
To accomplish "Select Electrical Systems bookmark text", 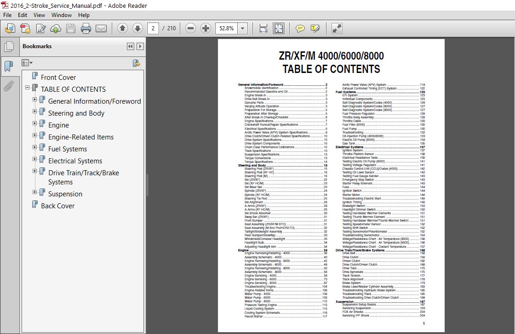I will click(75, 161).
